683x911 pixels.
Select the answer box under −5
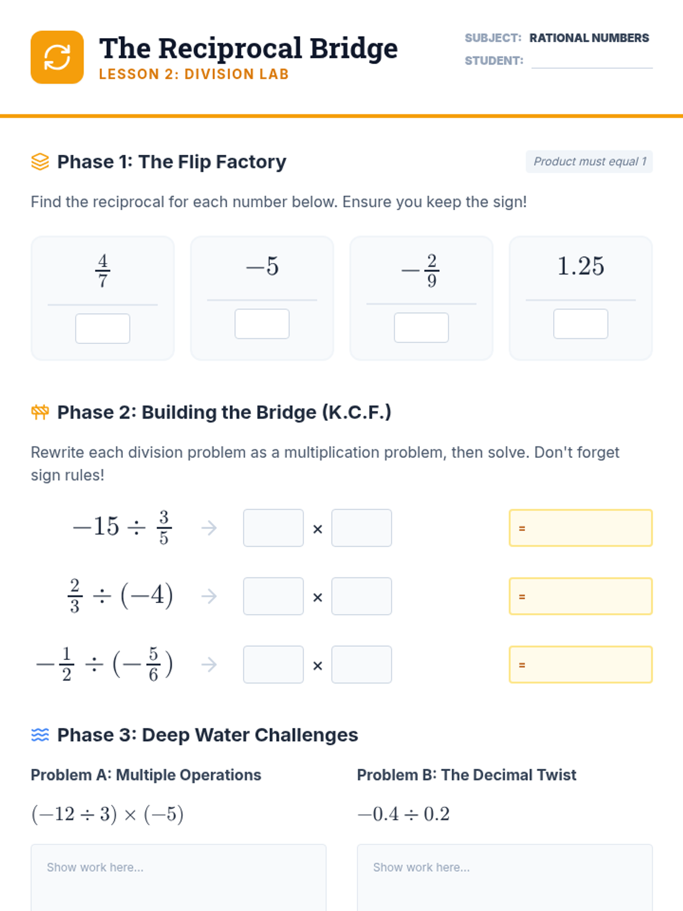[x=262, y=324]
